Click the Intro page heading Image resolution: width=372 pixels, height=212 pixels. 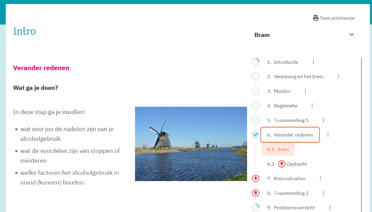pyautogui.click(x=25, y=31)
